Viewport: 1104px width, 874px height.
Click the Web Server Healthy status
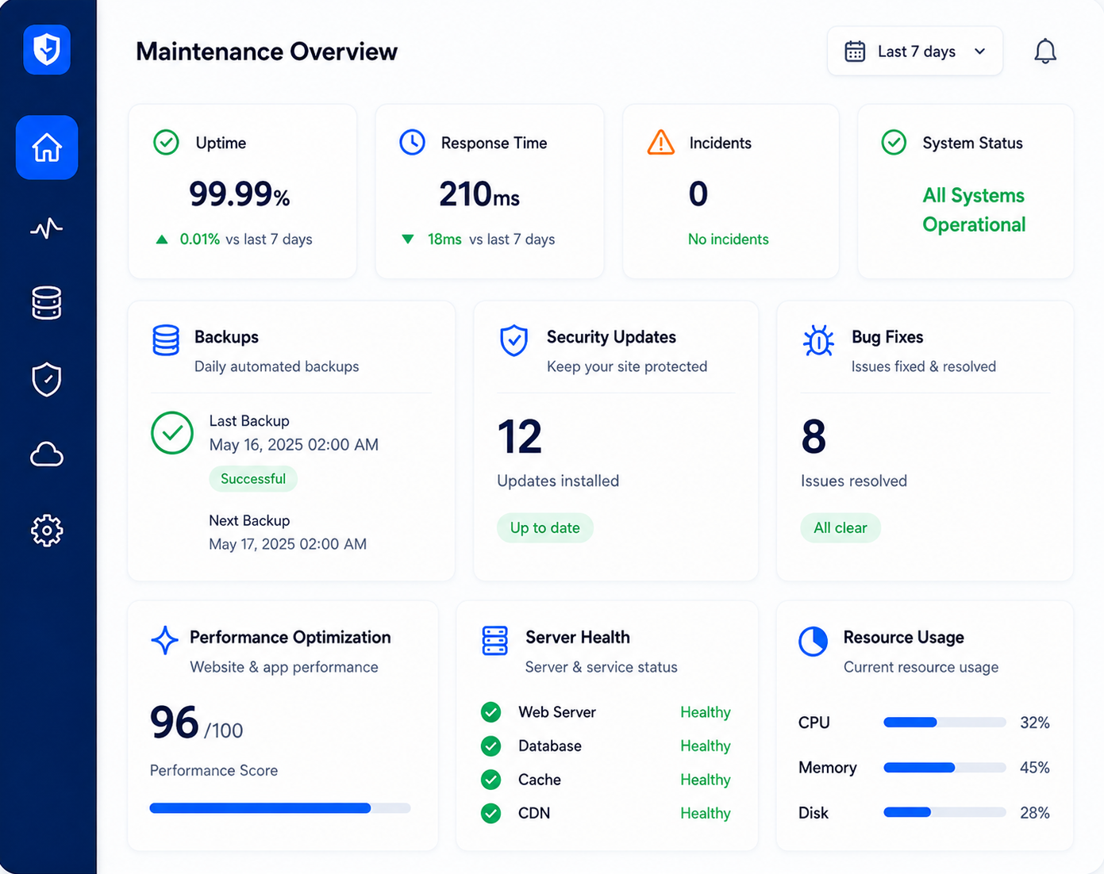[706, 712]
